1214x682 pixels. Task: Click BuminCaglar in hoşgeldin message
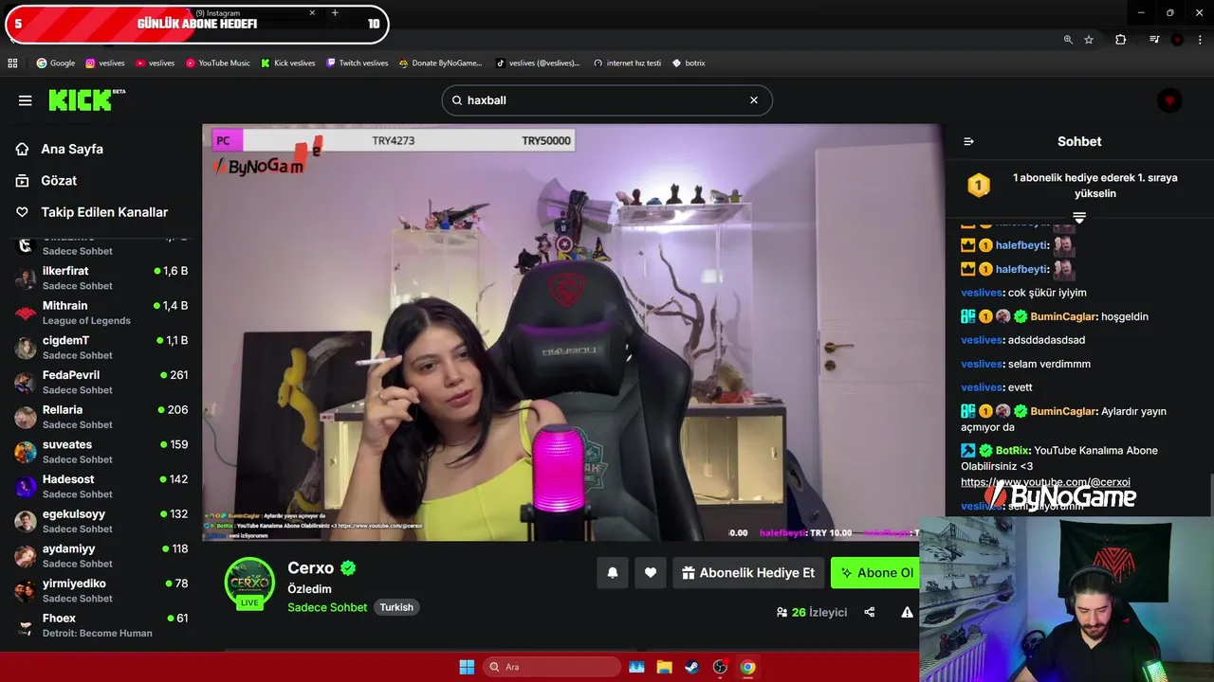[1063, 316]
